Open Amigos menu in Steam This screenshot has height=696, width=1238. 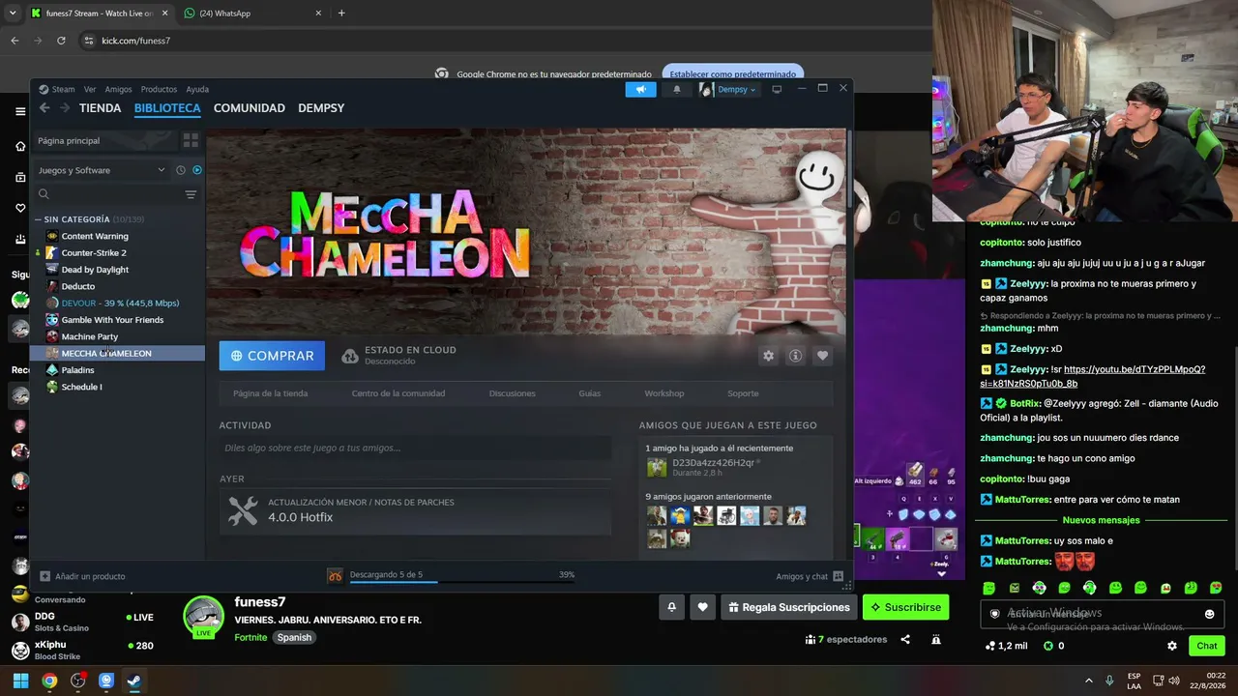[x=118, y=89]
